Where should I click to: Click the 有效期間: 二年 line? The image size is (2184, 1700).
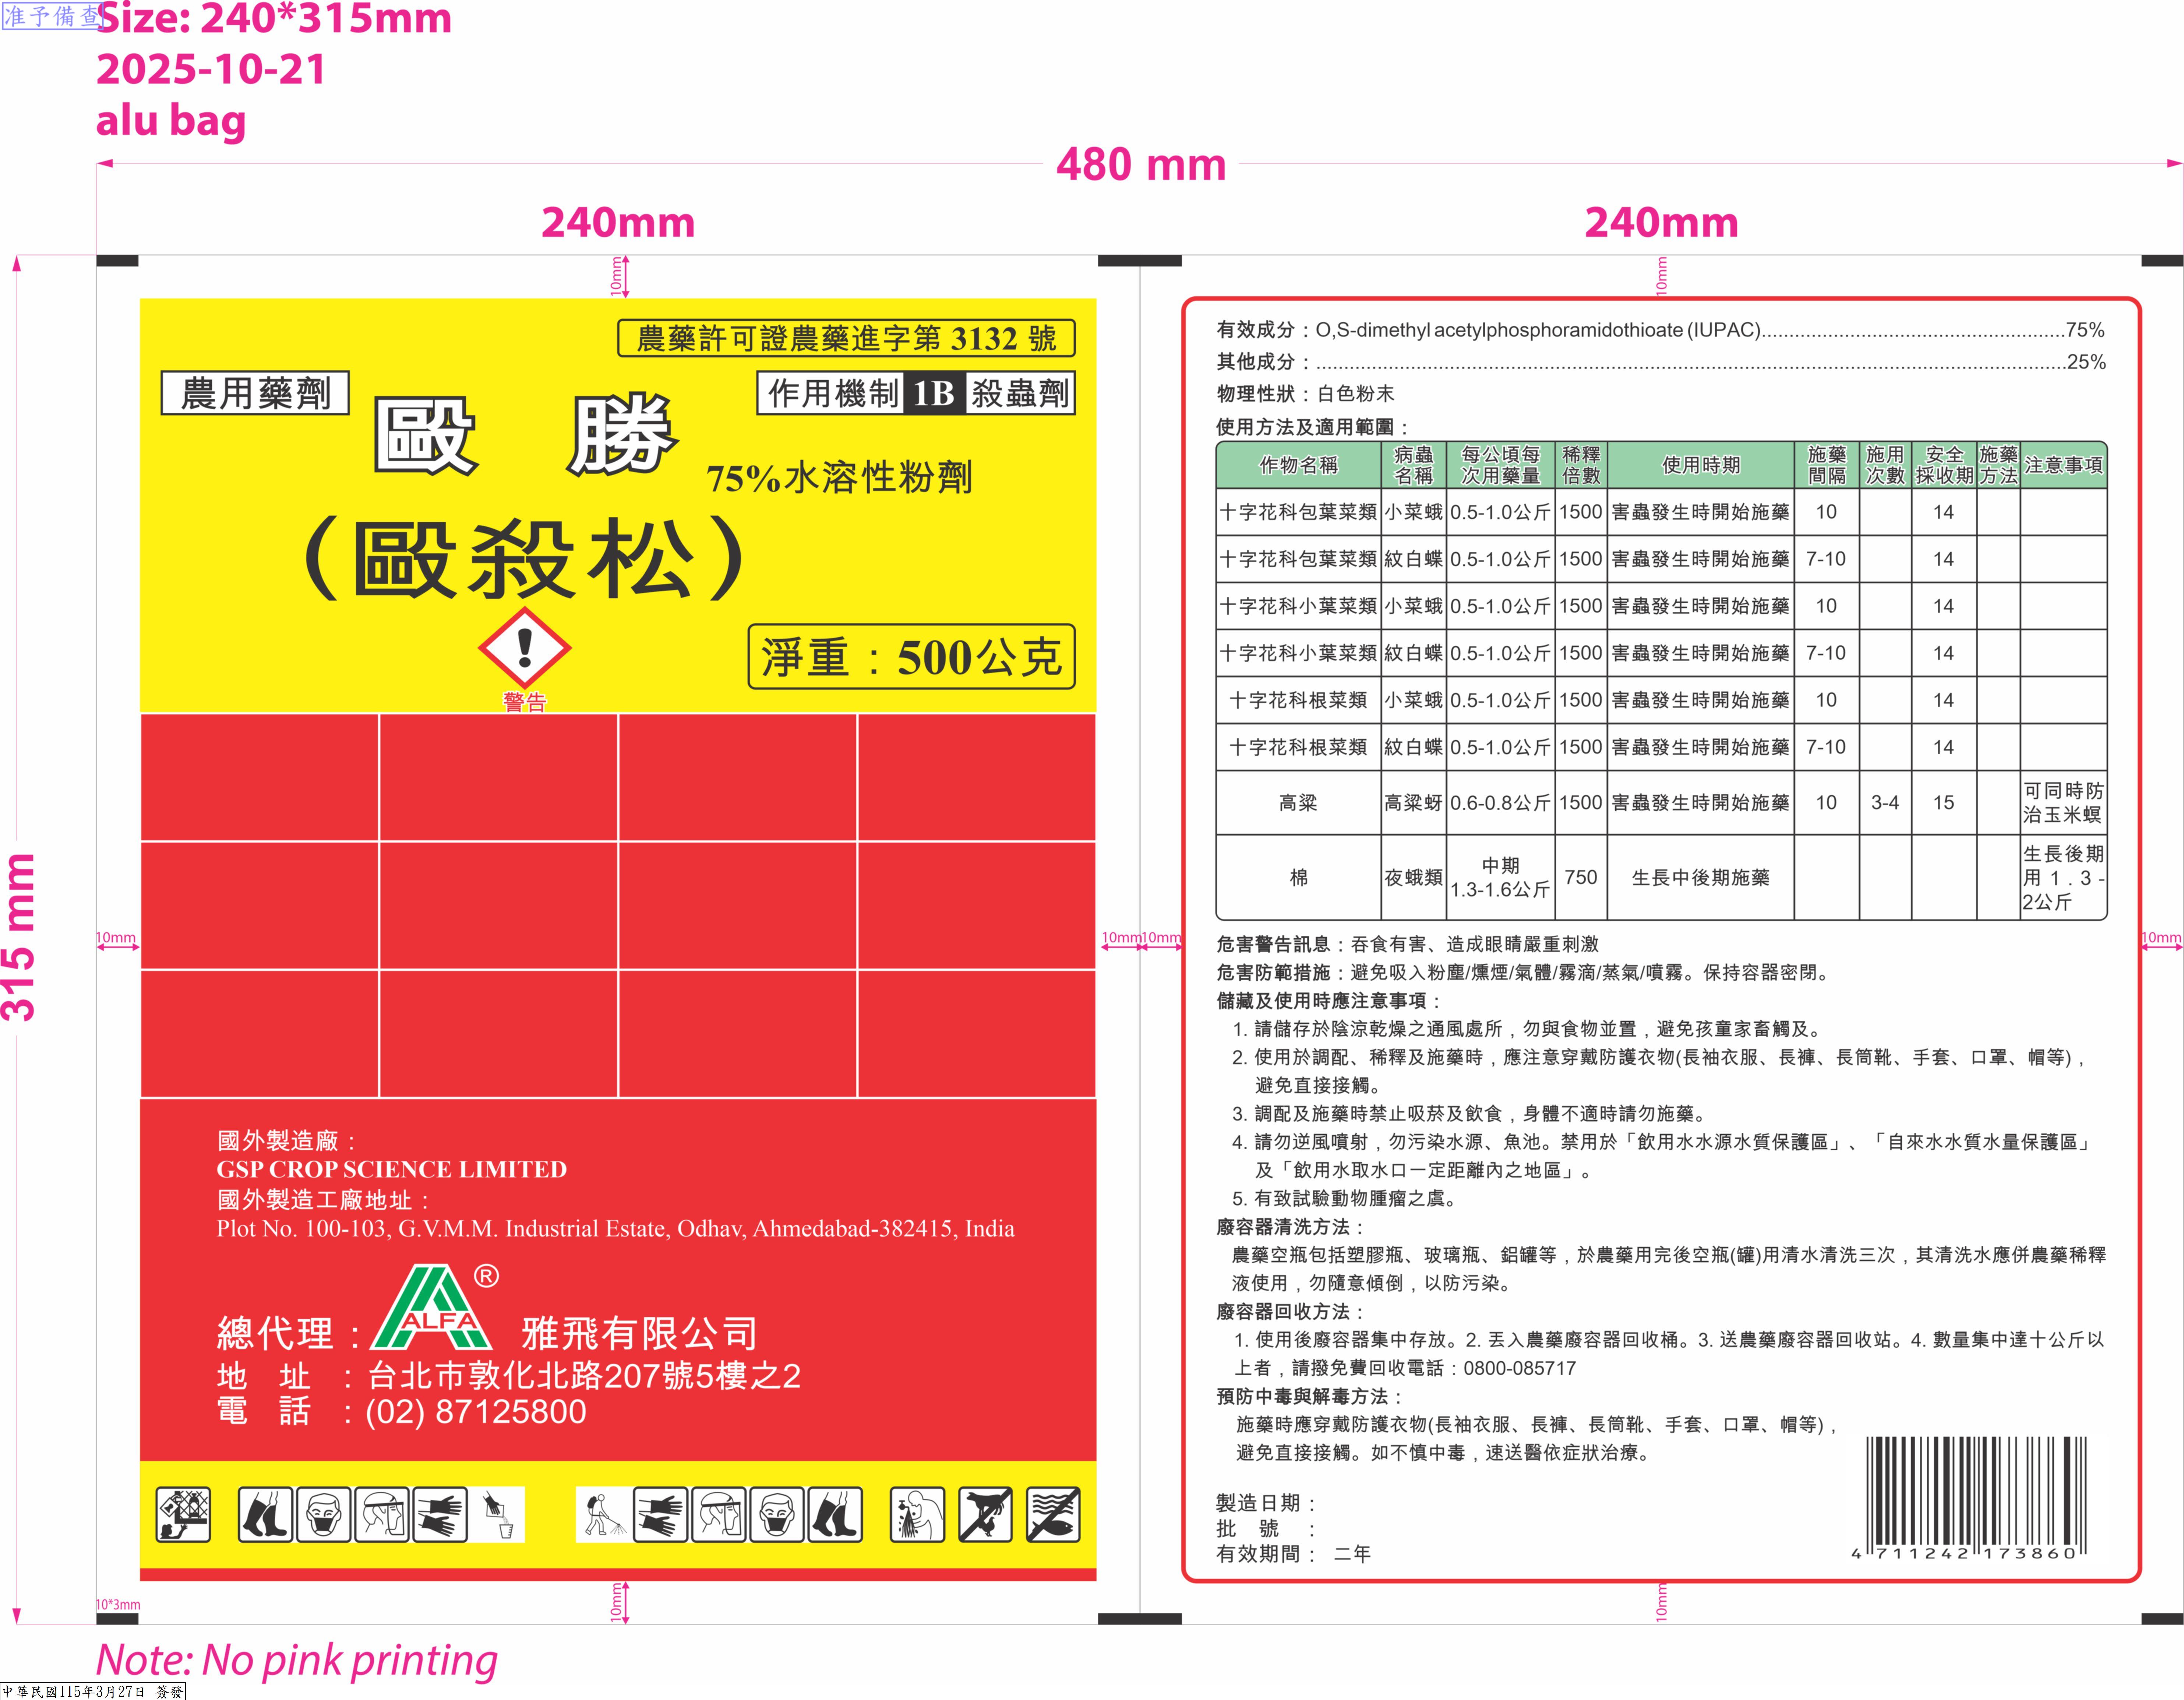tap(1294, 1554)
